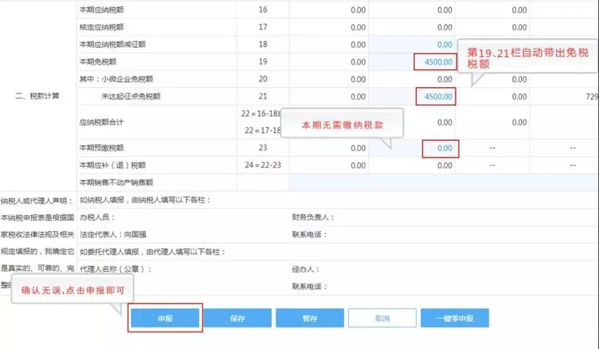The width and height of the screenshot is (599, 349).
Task: Edit the blue 0.00 field in row 18
Action: click(x=412, y=45)
